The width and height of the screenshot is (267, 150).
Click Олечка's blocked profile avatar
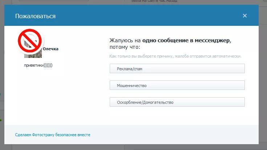(x=30, y=43)
